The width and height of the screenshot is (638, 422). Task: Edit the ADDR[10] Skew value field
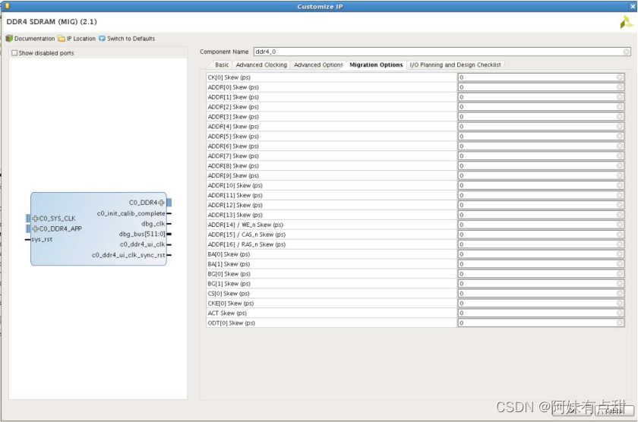[x=541, y=185]
